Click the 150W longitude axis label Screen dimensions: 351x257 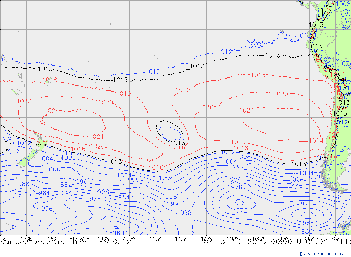pyautogui.click(x=130, y=239)
